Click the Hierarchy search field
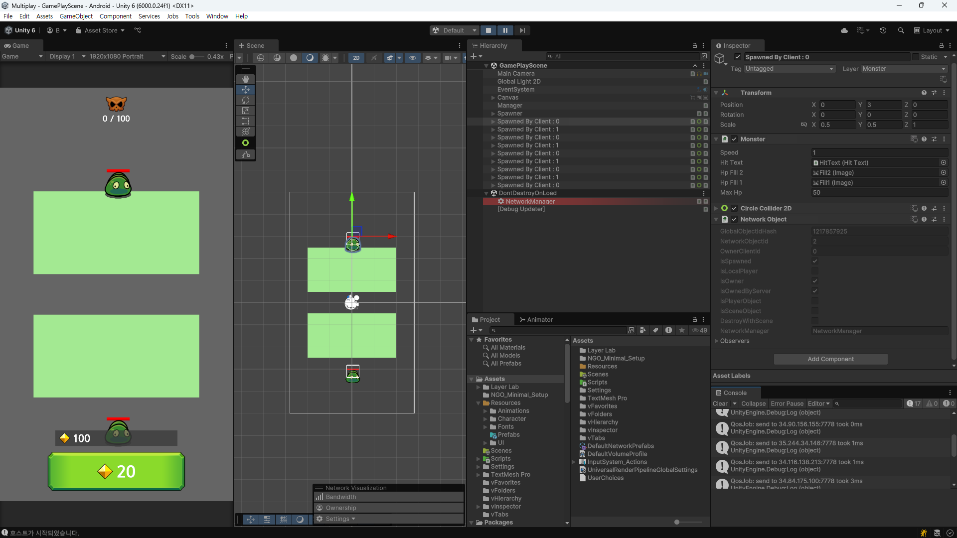The height and width of the screenshot is (538, 957). [x=623, y=57]
